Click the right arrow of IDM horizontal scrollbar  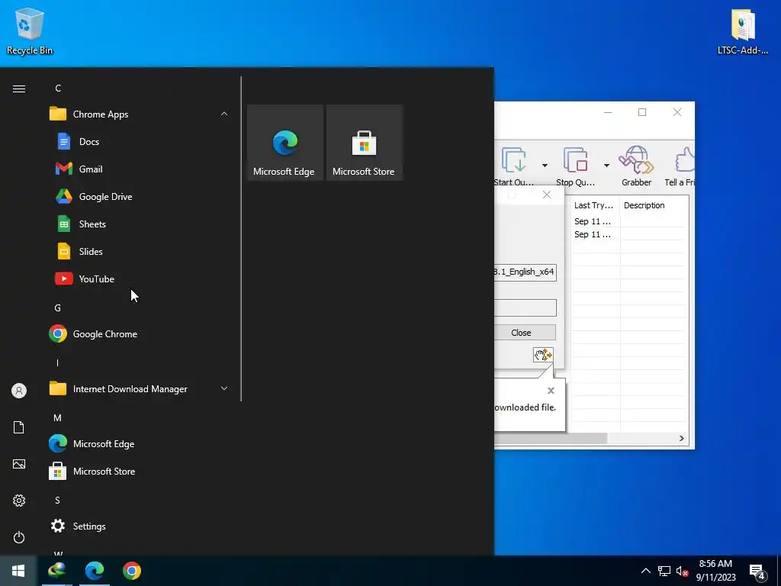tap(681, 439)
